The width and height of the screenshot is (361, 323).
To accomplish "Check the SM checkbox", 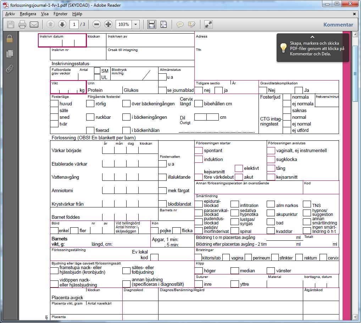I will pyautogui.click(x=97, y=71).
